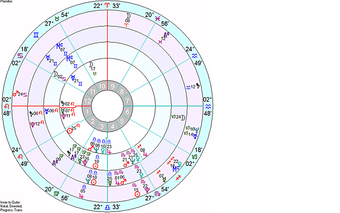Click the Placidus house system label
Screen dimensions: 340x213
6,1
